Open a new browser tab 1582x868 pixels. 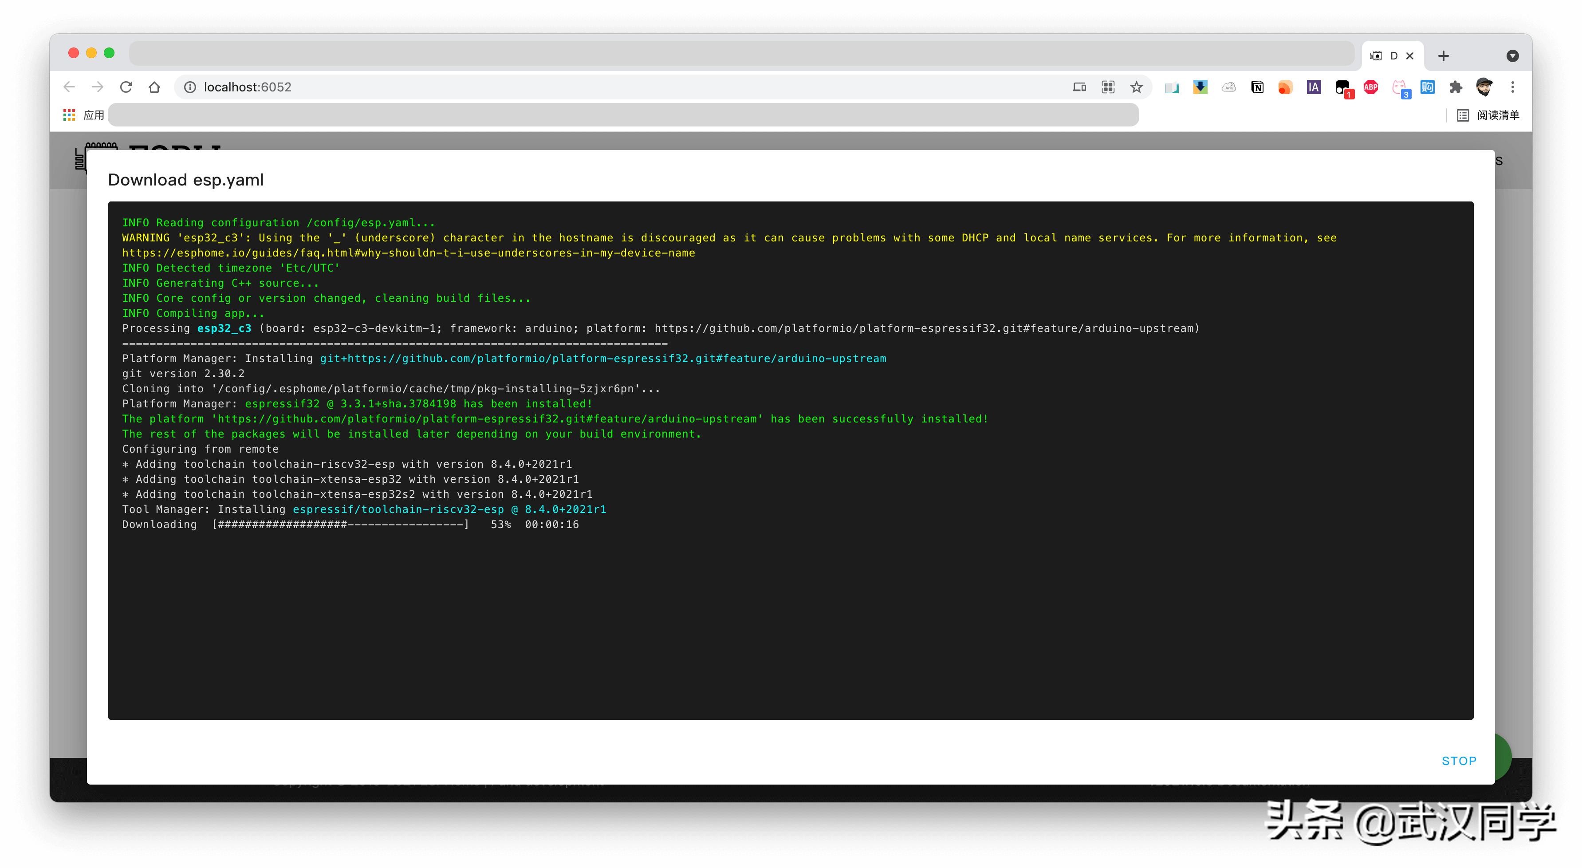(x=1443, y=56)
